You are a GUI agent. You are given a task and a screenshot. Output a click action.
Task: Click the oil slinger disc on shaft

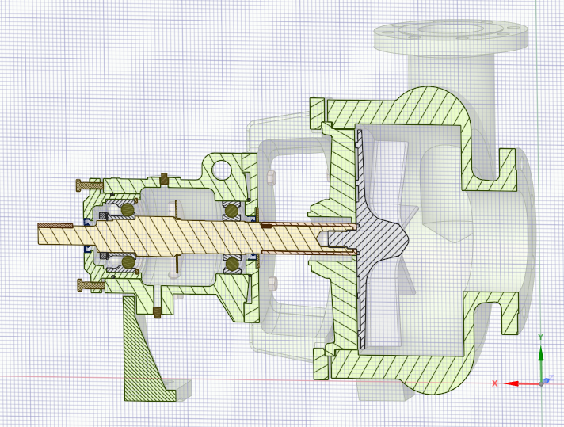(176, 210)
